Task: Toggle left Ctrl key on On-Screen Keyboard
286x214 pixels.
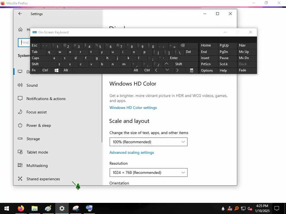Action: click(x=46, y=70)
